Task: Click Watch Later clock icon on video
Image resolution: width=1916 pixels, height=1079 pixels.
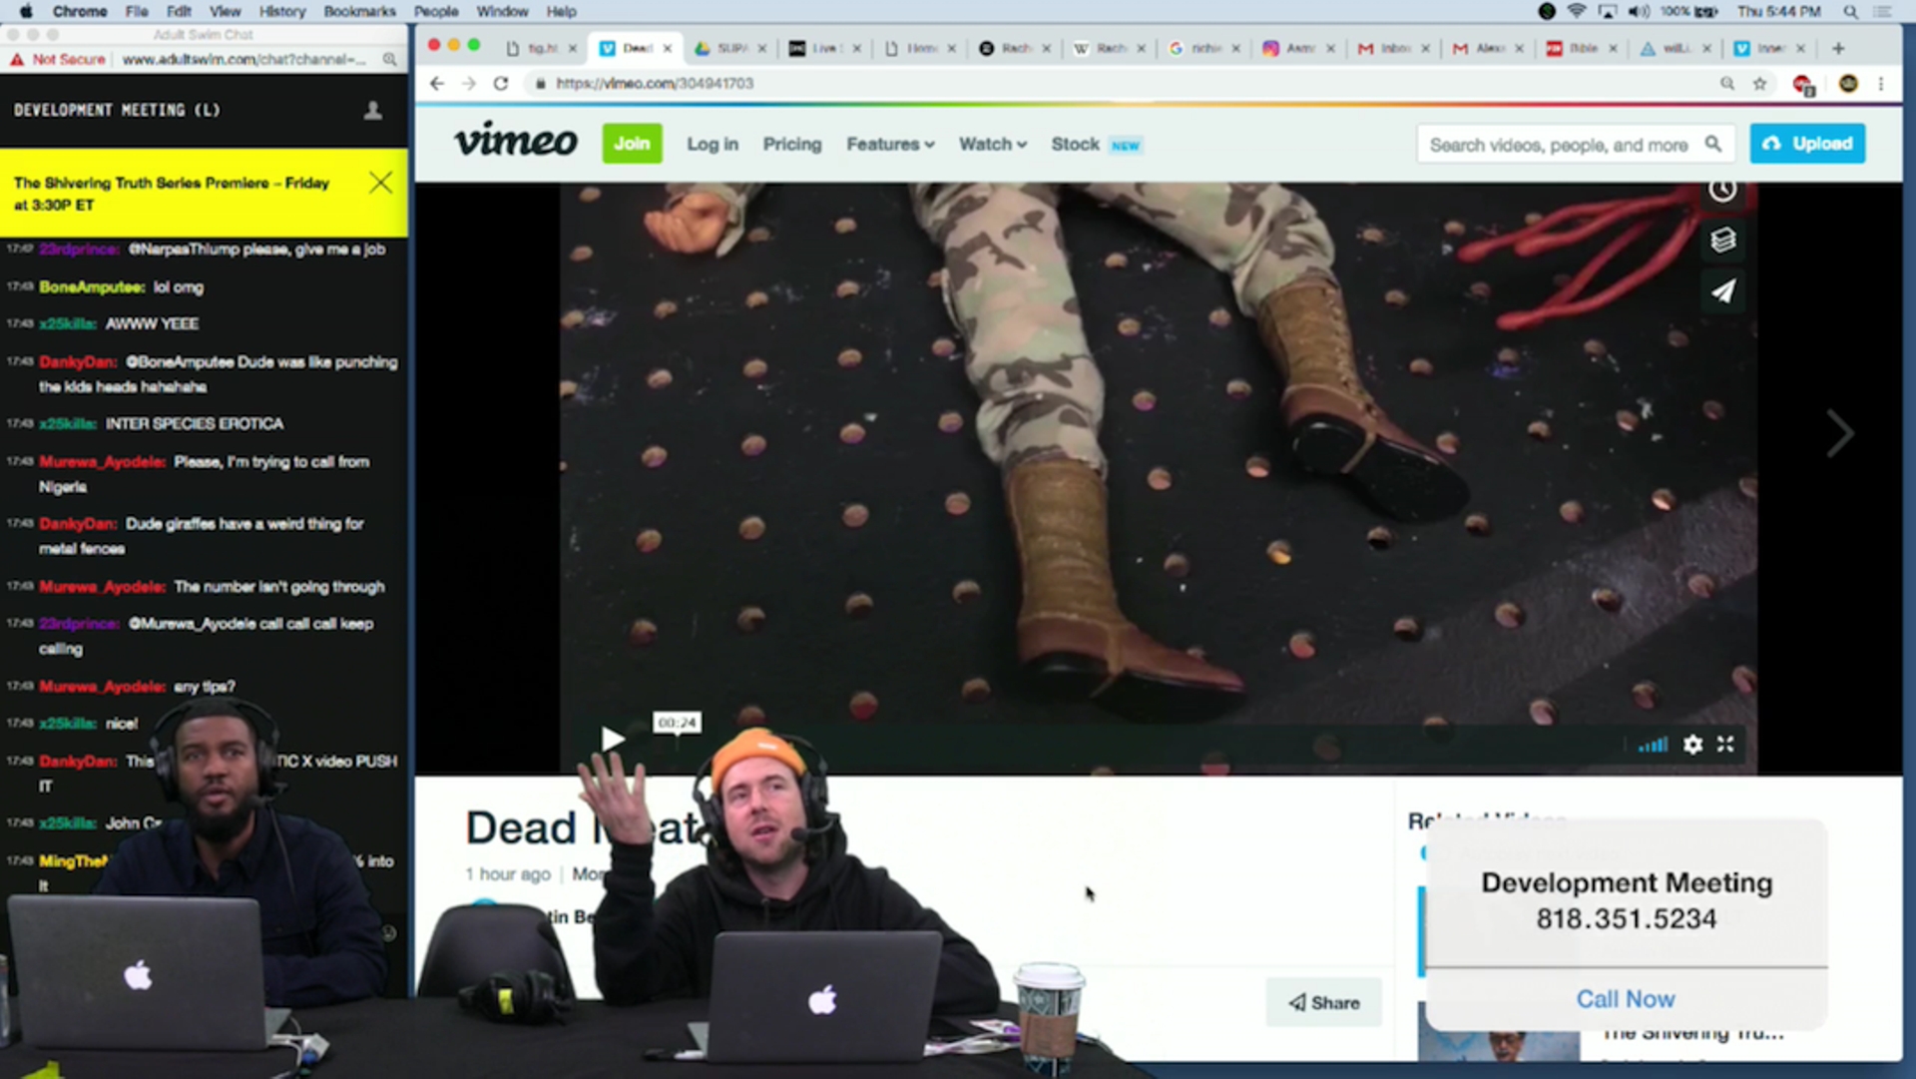Action: [1722, 190]
